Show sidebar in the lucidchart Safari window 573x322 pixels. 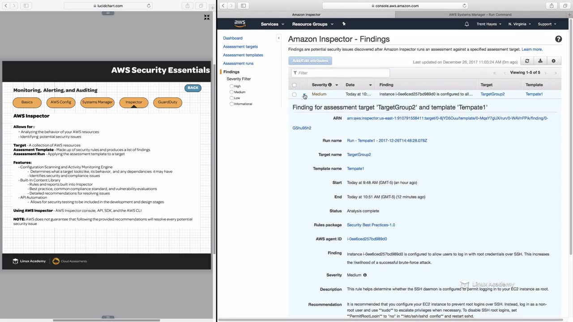click(26, 6)
